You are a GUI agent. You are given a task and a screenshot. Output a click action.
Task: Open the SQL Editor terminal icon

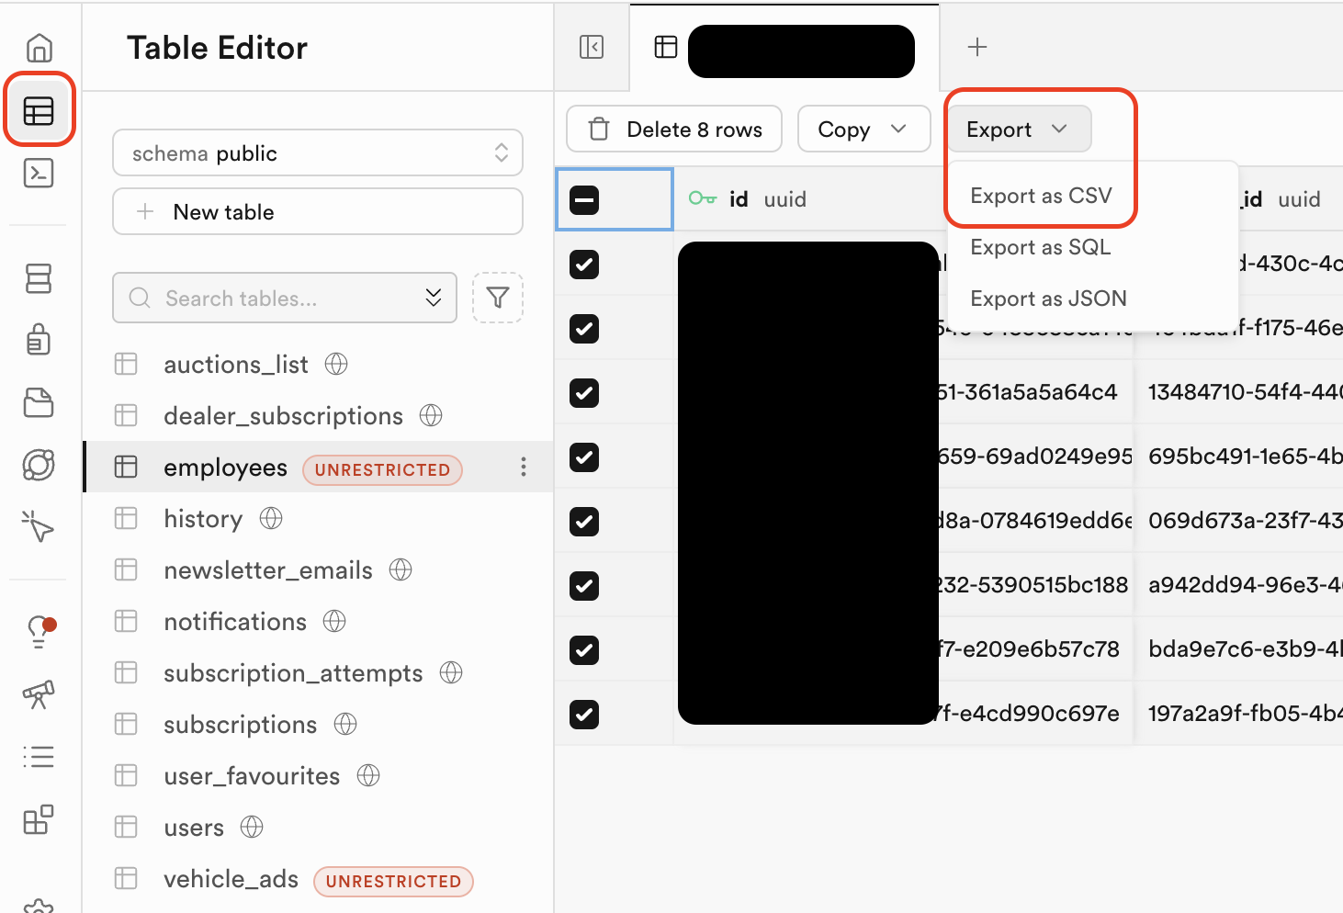[x=39, y=173]
